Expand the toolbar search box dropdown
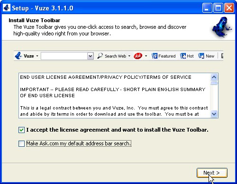 click(91, 56)
